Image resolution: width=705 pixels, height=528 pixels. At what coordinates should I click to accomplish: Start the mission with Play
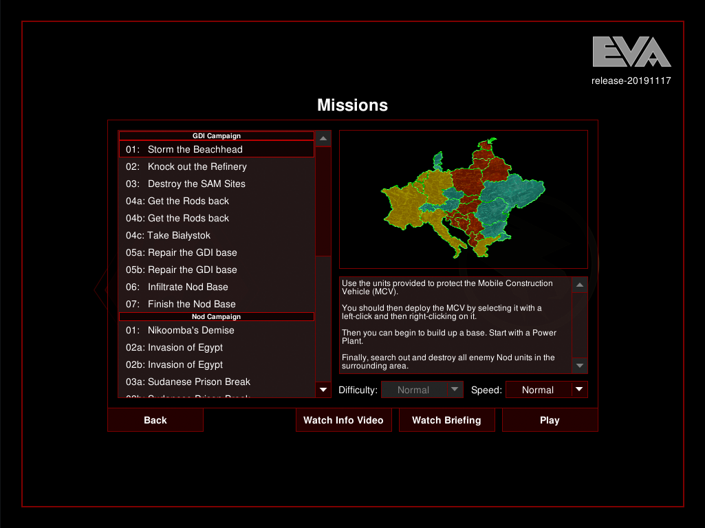(x=550, y=420)
